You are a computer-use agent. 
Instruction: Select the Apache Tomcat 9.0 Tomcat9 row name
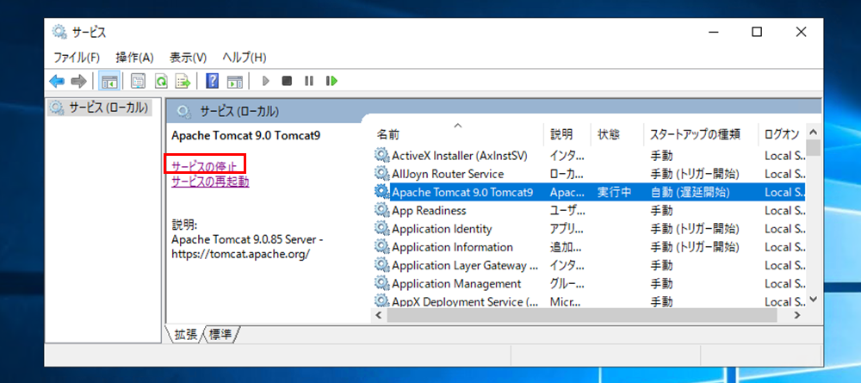[x=462, y=192]
